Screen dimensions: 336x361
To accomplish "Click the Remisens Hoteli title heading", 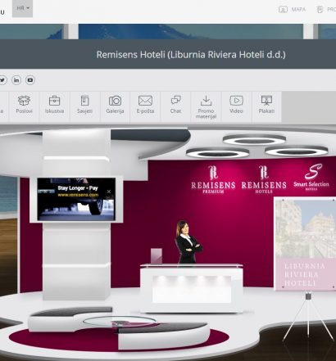I will pos(191,55).
